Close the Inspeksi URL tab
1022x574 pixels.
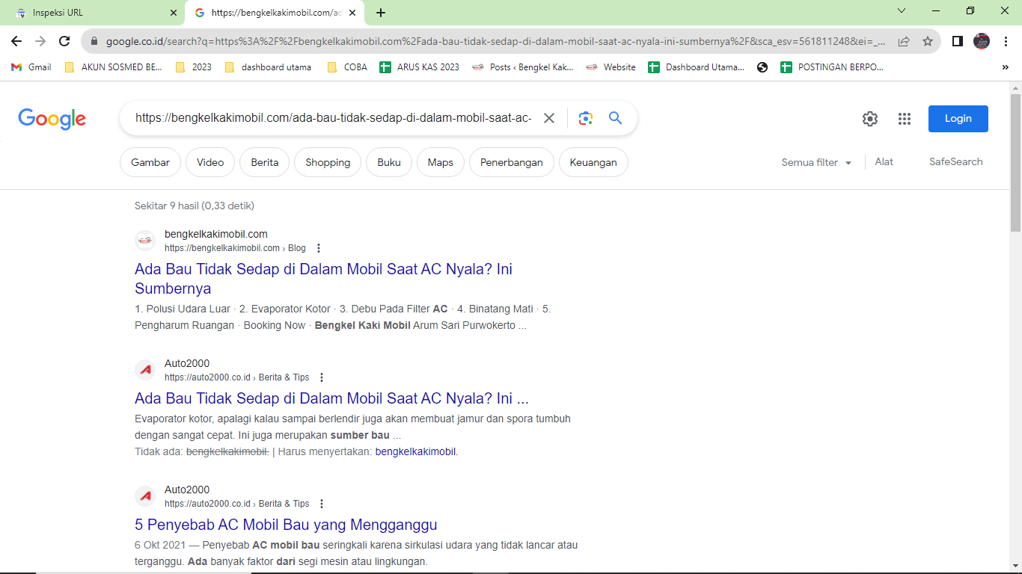coord(174,13)
